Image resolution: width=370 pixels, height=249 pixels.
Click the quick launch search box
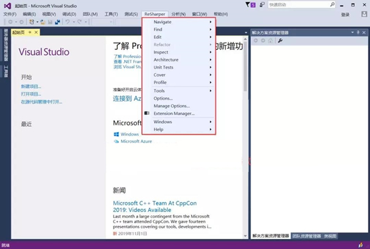click(x=299, y=5)
